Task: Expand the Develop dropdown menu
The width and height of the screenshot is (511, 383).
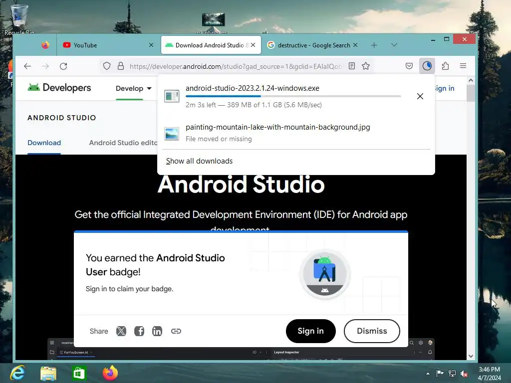Action: pyautogui.click(x=134, y=88)
